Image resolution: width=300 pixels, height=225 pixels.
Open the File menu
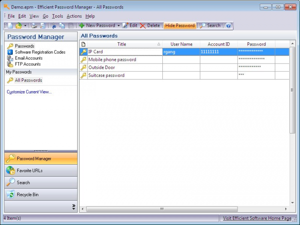[11, 16]
